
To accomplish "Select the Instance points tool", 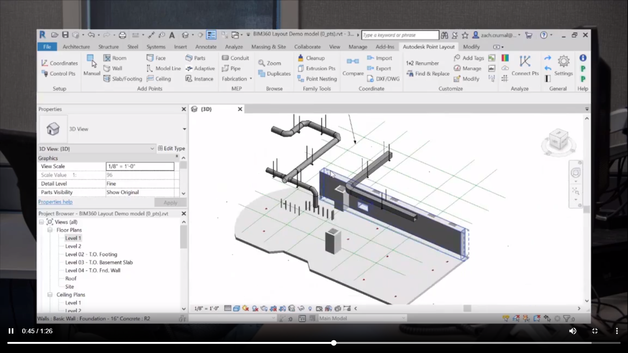I will [199, 79].
